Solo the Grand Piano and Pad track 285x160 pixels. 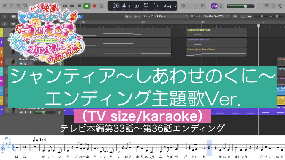coord(25,112)
